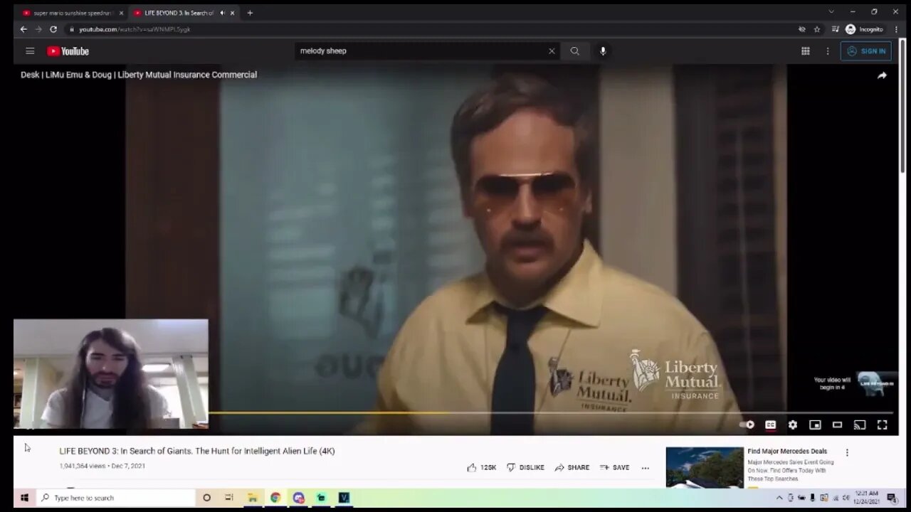Close the LIFE BEYOND 3 tab
This screenshot has width=911, height=512.
232,13
